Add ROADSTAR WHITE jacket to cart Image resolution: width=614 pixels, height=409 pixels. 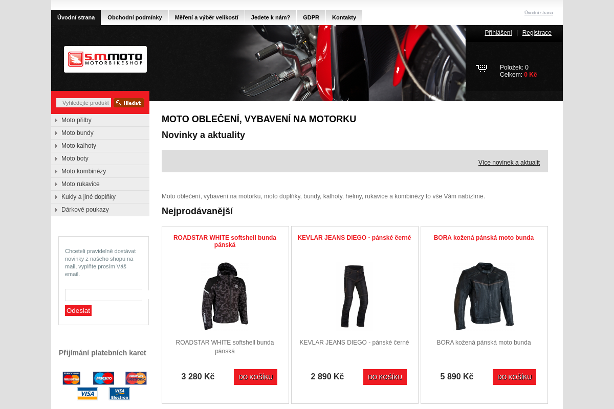(x=255, y=377)
